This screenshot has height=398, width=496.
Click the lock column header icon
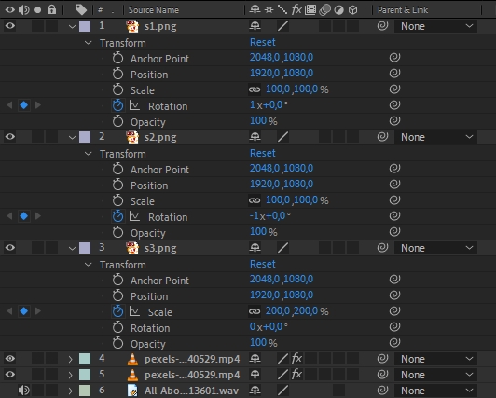click(x=51, y=10)
